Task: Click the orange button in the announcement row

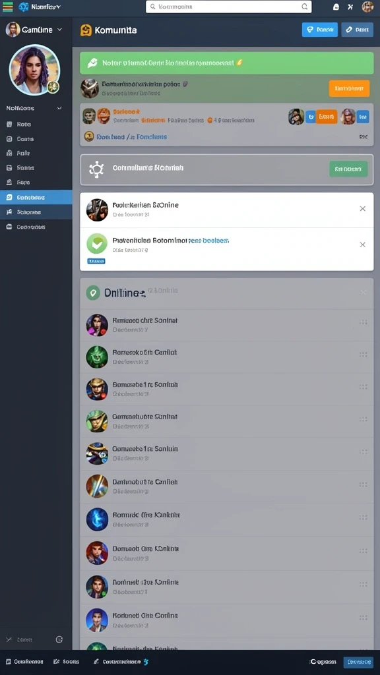Action: coord(349,88)
